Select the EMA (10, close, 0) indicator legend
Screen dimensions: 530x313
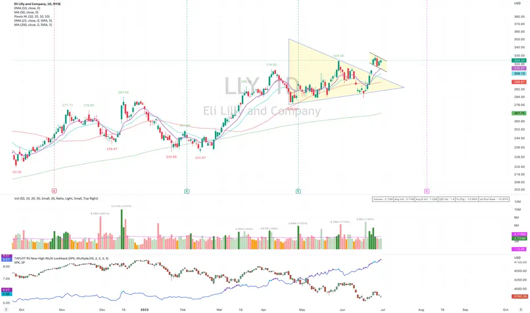(27, 8)
